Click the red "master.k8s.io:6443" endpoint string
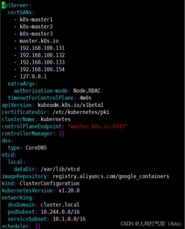The height and width of the screenshot is (229, 185). click(x=97, y=127)
